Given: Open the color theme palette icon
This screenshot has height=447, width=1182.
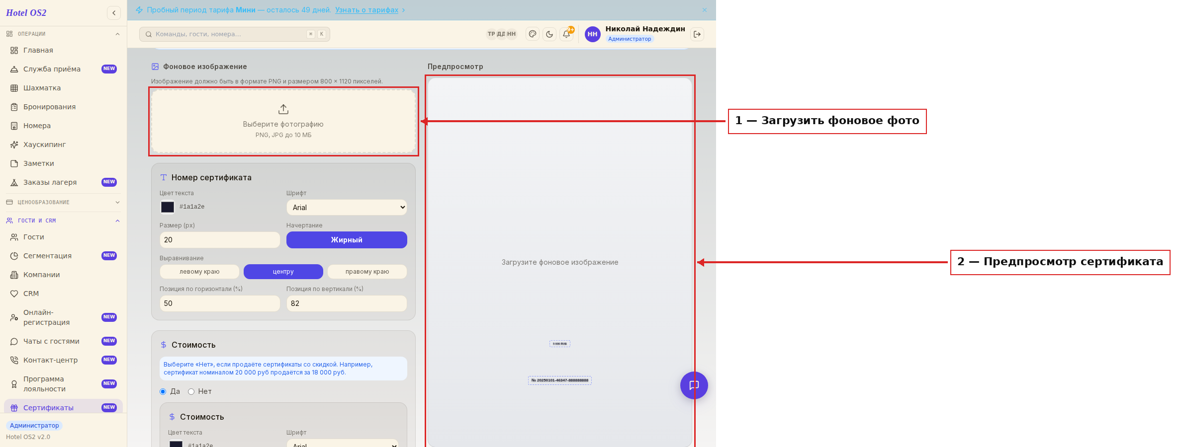Looking at the screenshot, I should point(533,34).
